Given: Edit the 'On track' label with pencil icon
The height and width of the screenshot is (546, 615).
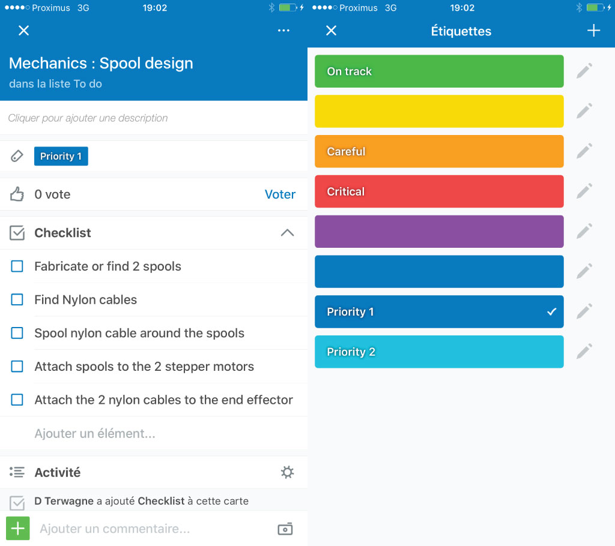Looking at the screenshot, I should click(x=584, y=71).
